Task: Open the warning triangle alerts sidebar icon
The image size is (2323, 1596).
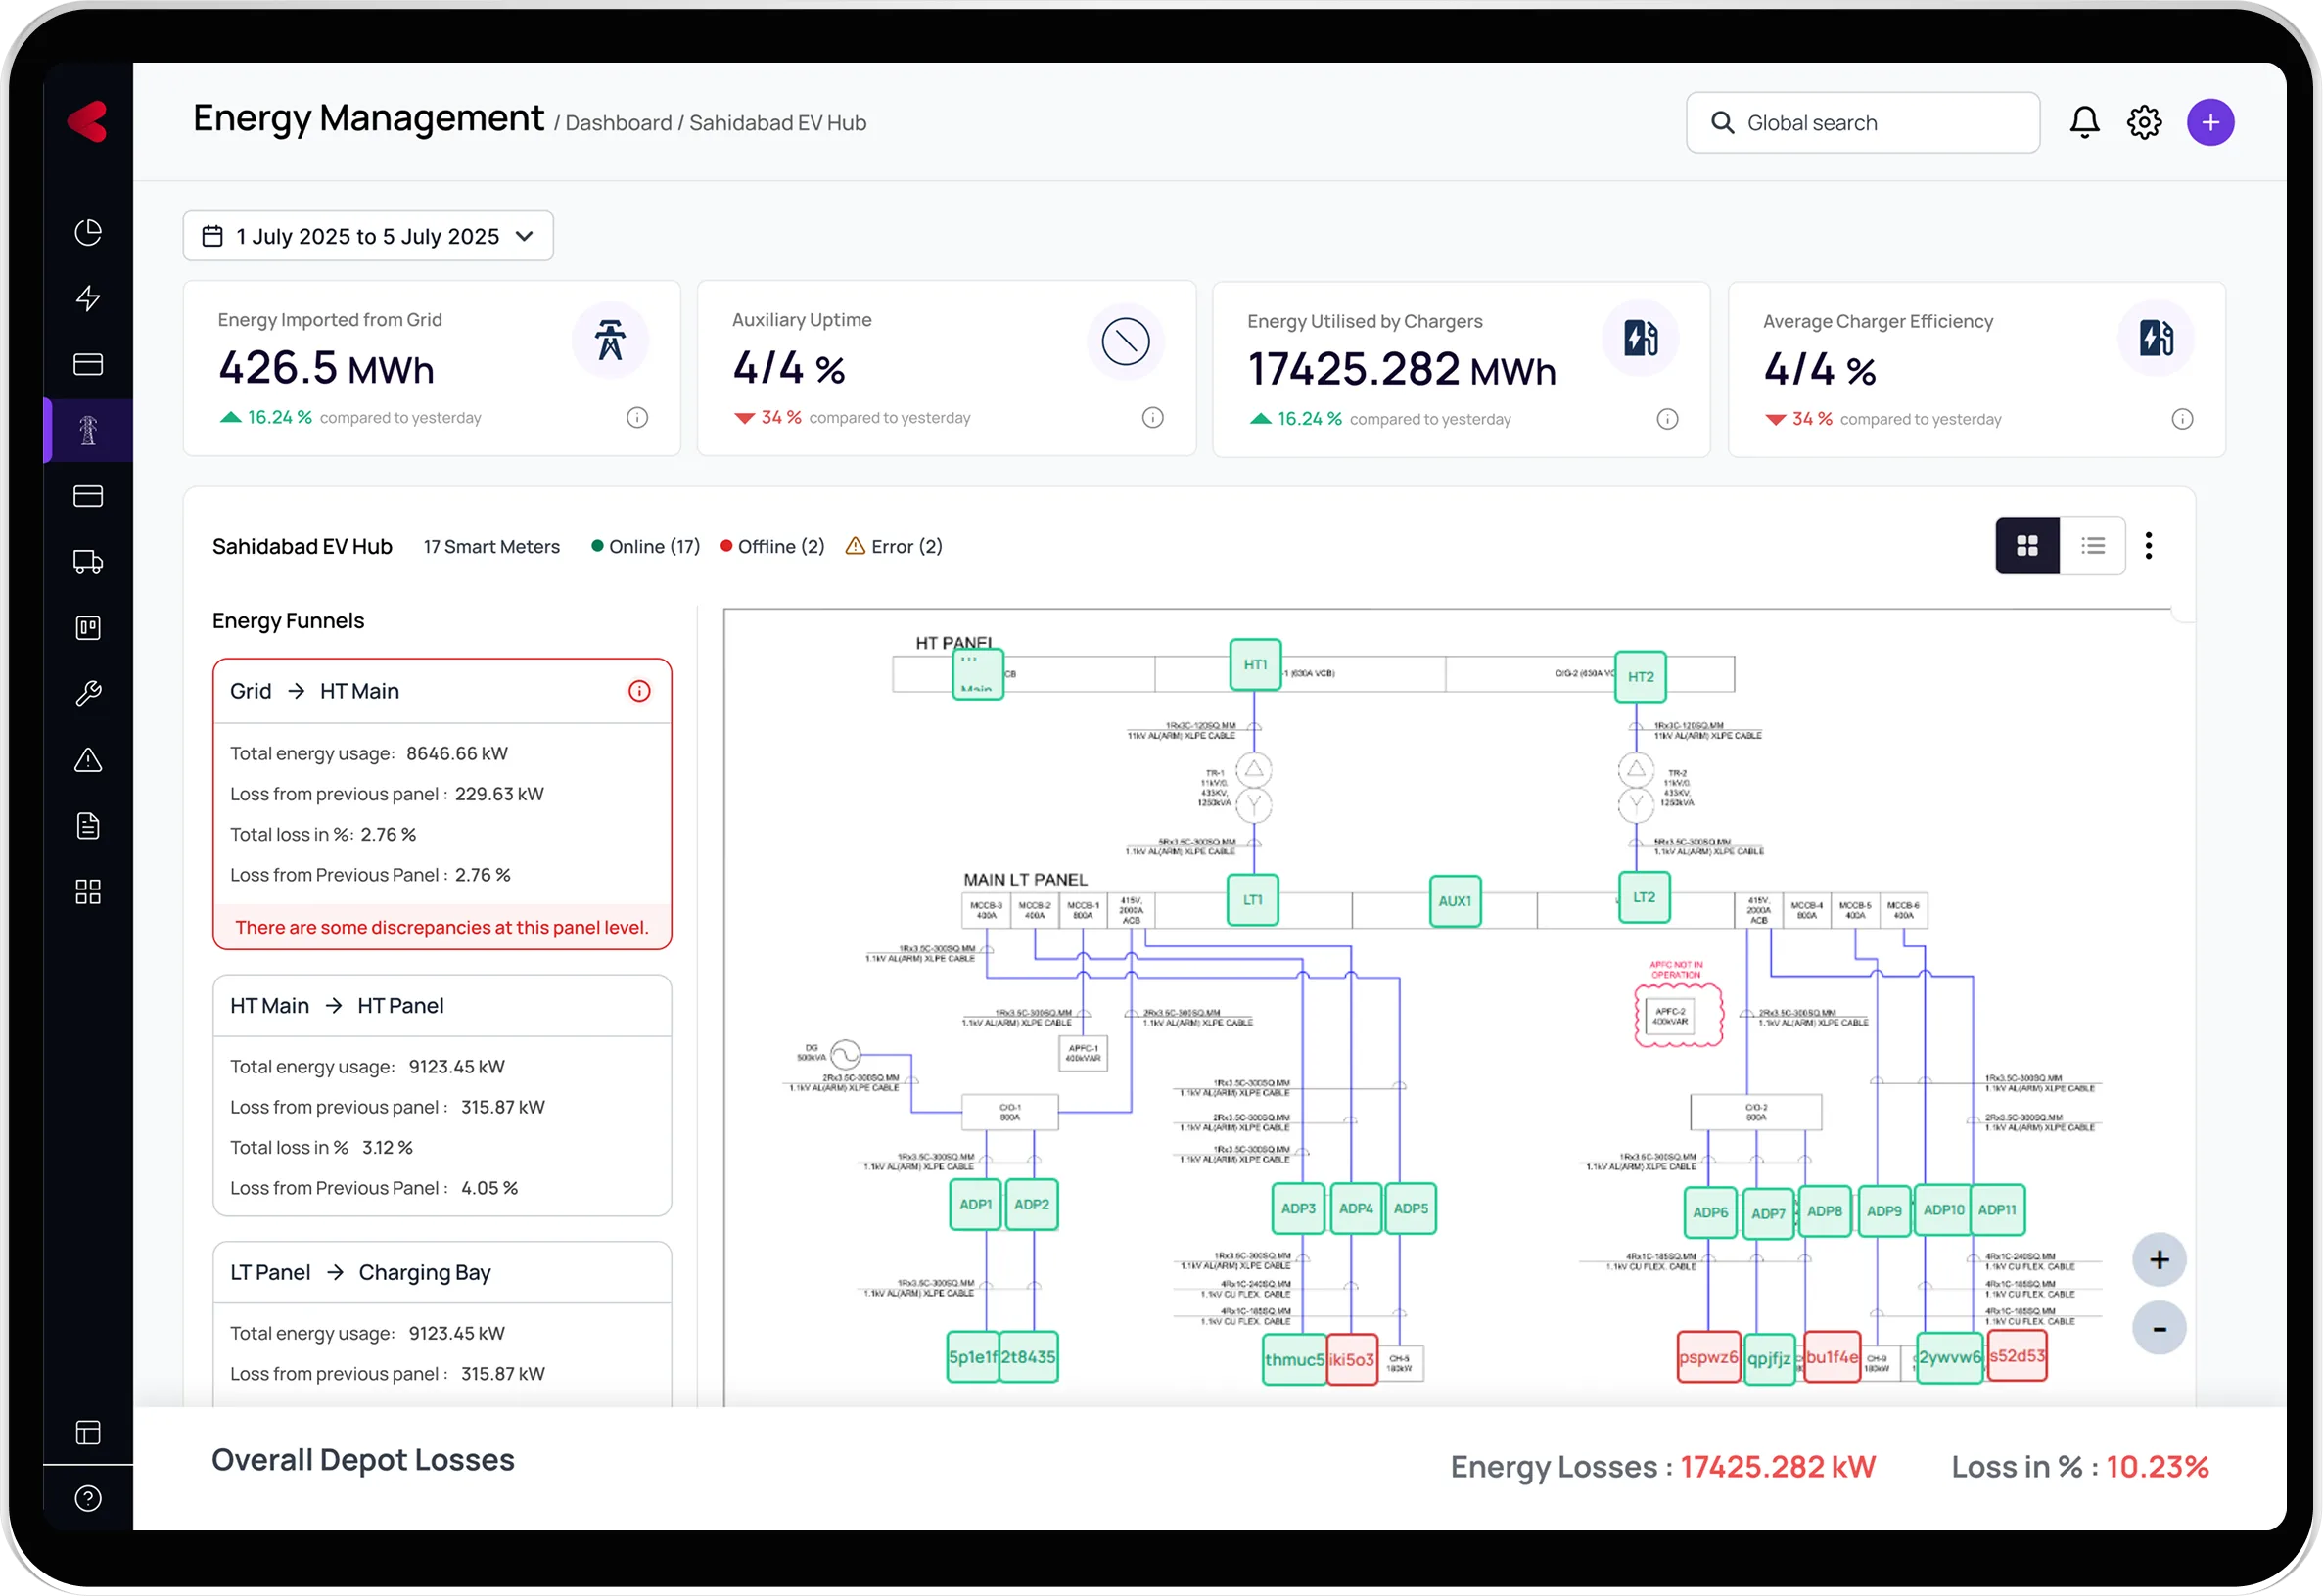Action: point(88,760)
